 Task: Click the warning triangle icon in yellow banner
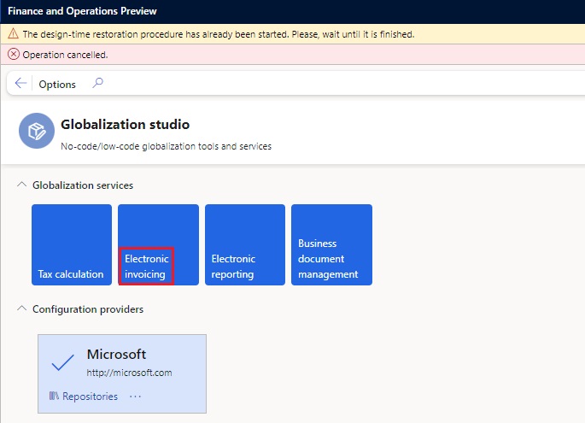pyautogui.click(x=13, y=34)
